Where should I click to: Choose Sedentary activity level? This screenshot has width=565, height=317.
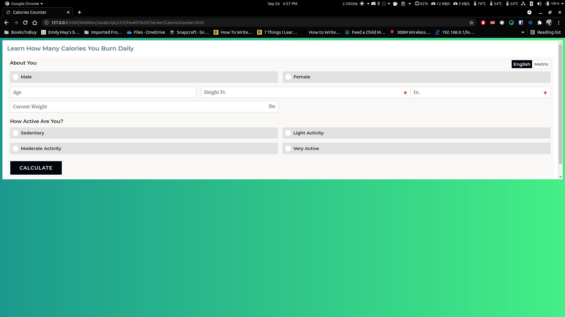(x=16, y=133)
